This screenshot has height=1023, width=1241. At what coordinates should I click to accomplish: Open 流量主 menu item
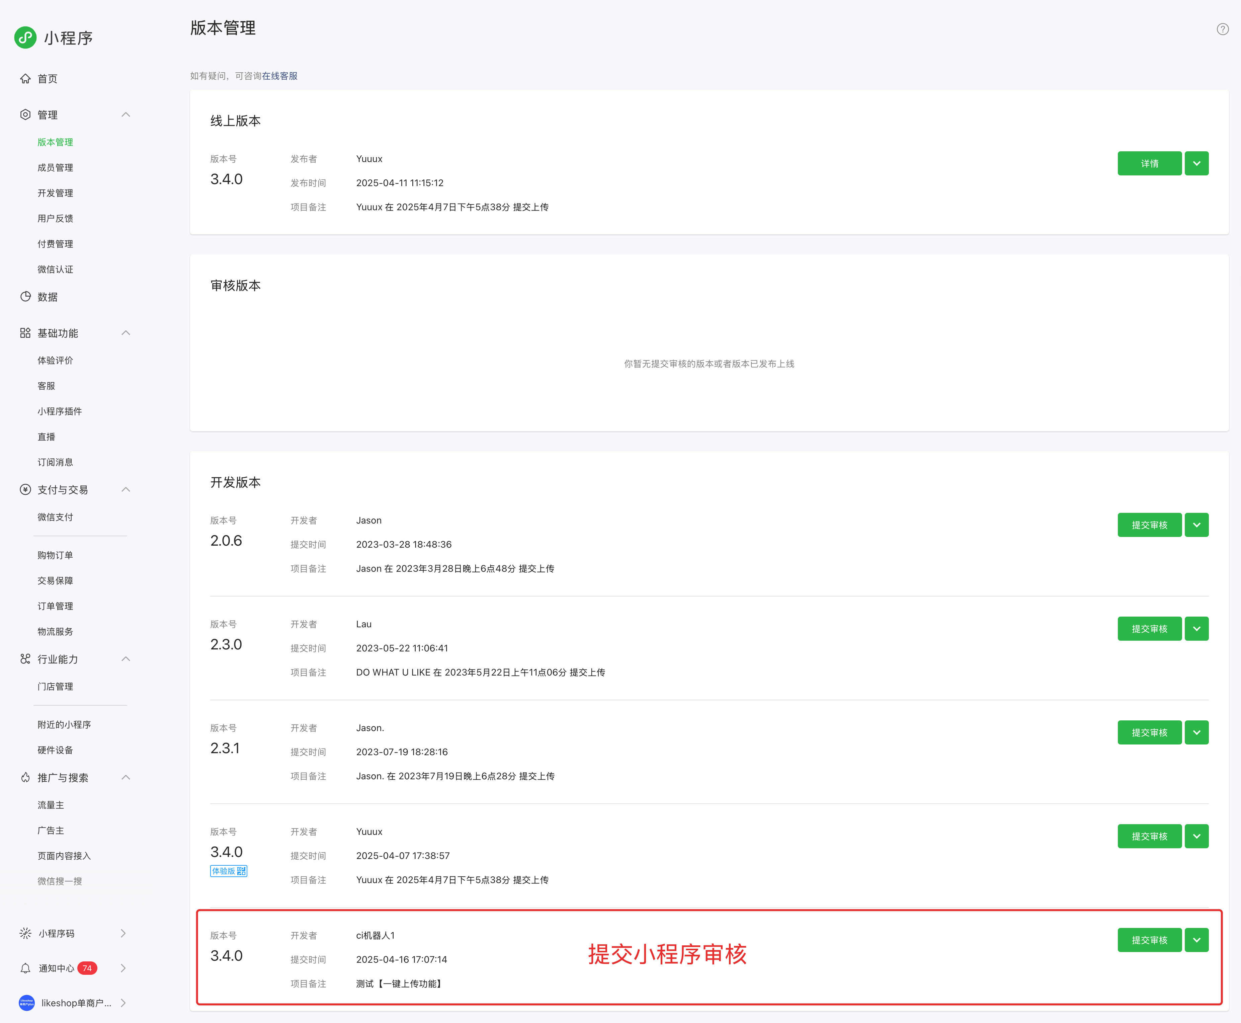tap(51, 804)
